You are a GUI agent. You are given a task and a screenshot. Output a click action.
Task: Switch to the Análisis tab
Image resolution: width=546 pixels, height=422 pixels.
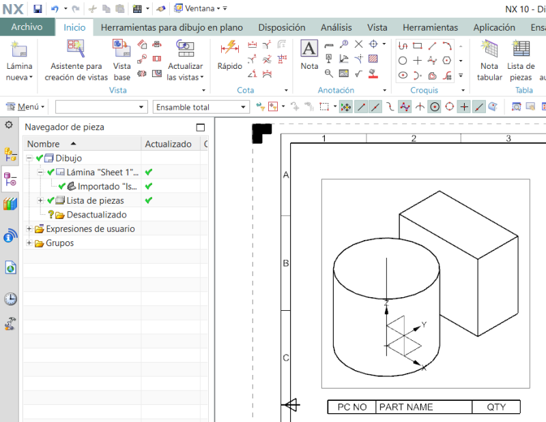pyautogui.click(x=336, y=27)
